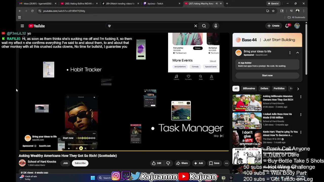Viewport: 324px width, 182px height.
Task: Skip the video ad
Action: tap(218, 136)
